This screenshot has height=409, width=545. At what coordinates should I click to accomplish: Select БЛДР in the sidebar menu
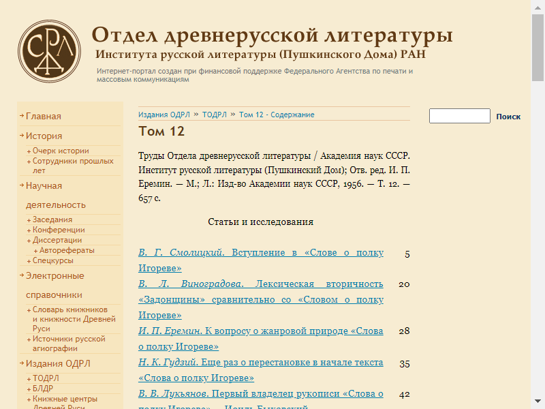coord(43,388)
